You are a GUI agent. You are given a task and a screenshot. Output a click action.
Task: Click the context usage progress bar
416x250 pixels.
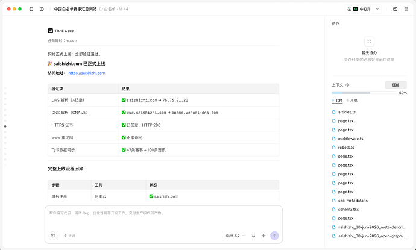364,93
